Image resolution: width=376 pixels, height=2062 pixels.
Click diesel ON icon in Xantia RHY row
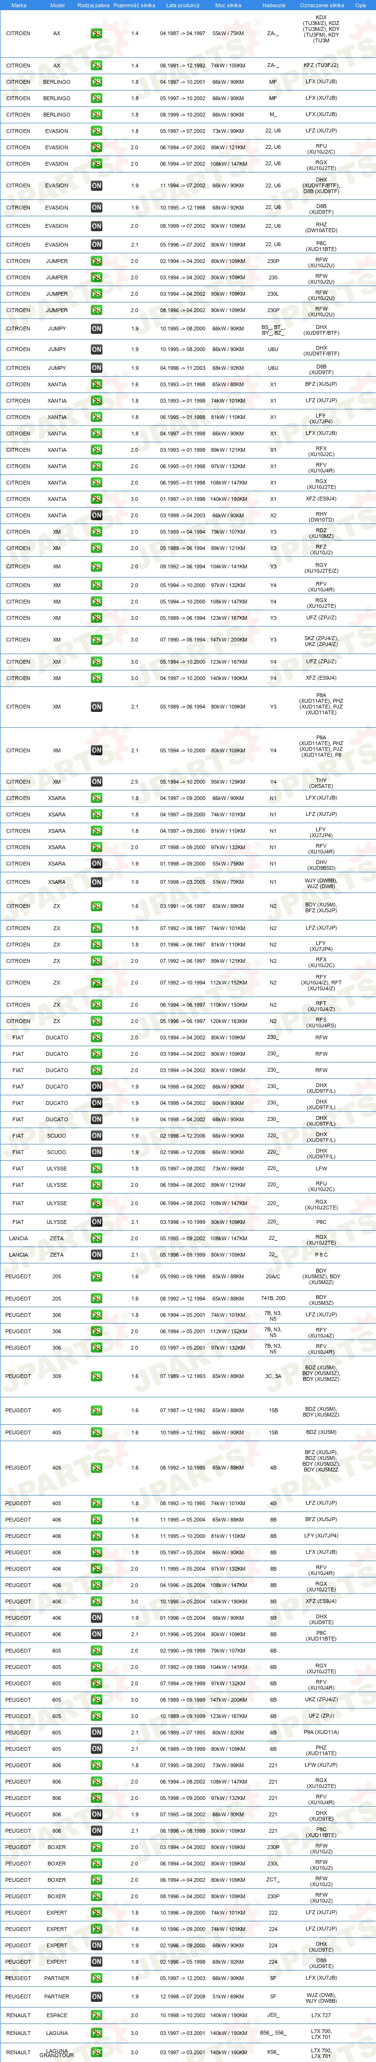(x=96, y=515)
